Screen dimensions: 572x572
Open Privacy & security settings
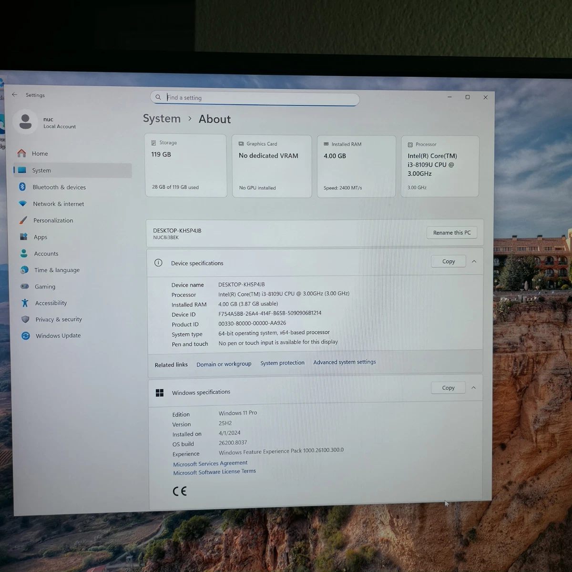(75, 319)
